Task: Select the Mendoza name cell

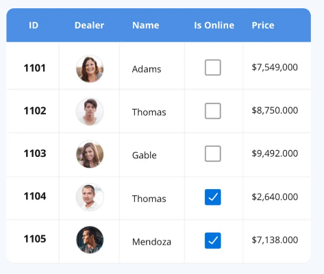Action: click(x=151, y=242)
